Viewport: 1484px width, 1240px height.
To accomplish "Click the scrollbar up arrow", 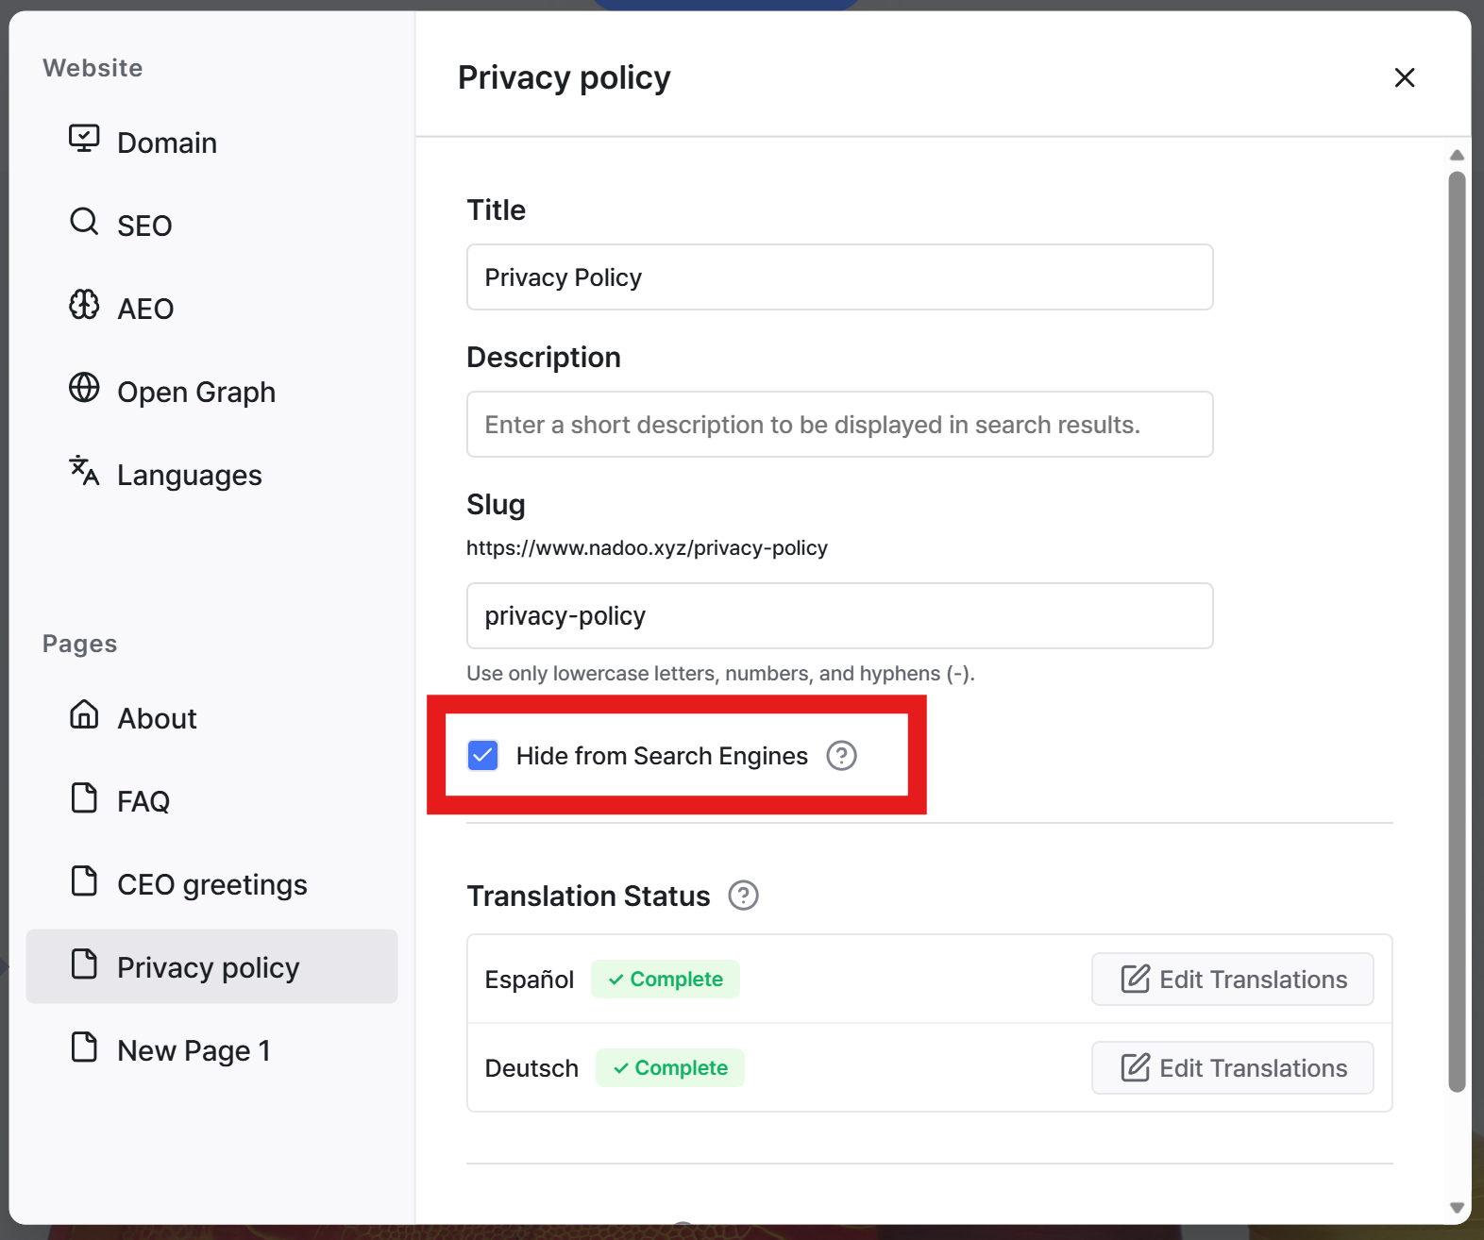I will [x=1457, y=155].
